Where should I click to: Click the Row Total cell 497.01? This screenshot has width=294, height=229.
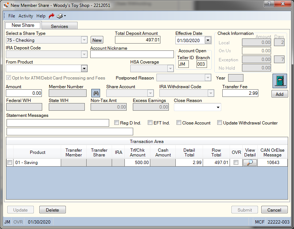coord(216,163)
